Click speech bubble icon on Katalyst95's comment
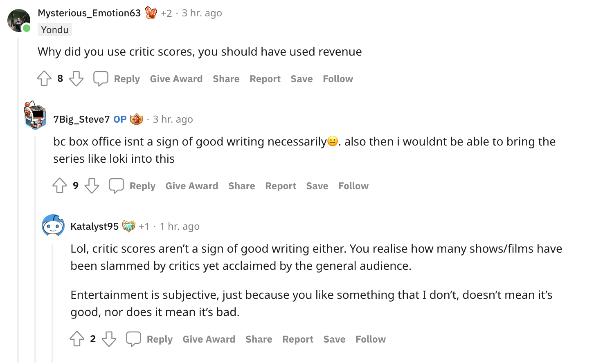Screen dimensions: 594x363 pyautogui.click(x=133, y=339)
